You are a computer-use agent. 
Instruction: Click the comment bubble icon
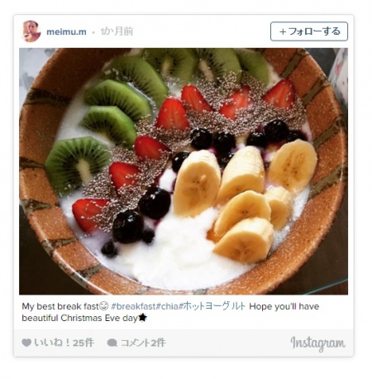coord(112,343)
